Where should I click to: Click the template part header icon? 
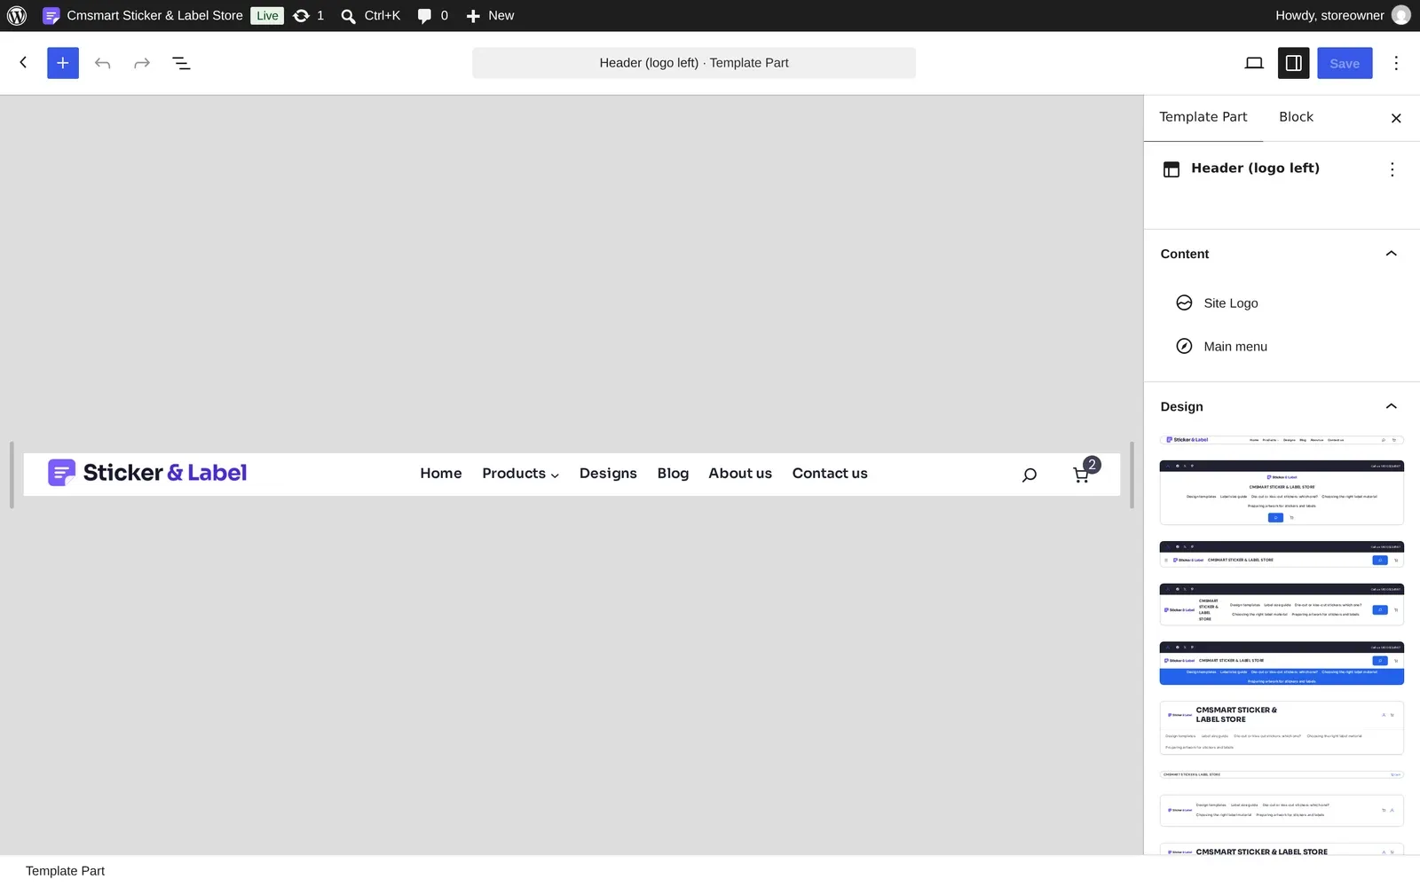point(1171,169)
